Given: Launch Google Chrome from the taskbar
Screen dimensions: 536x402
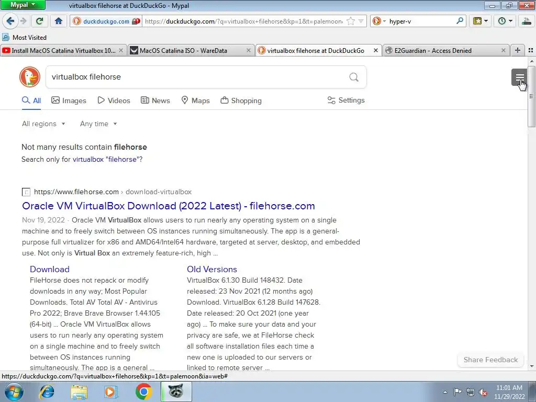Looking at the screenshot, I should point(143,392).
